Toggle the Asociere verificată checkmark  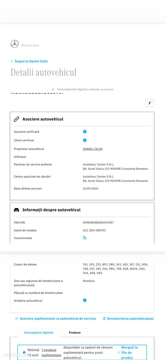[x=85, y=132]
